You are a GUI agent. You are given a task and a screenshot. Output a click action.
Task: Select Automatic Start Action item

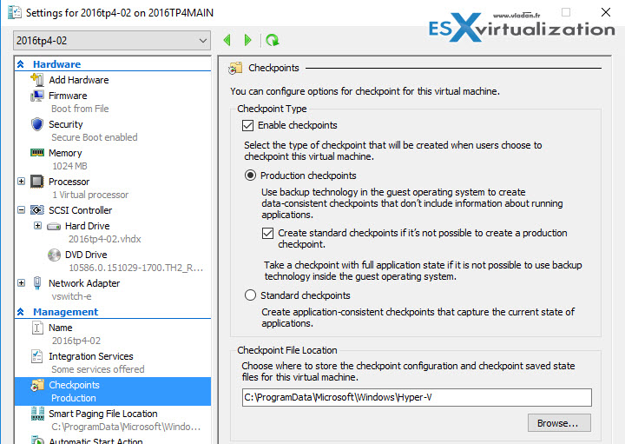point(95,441)
